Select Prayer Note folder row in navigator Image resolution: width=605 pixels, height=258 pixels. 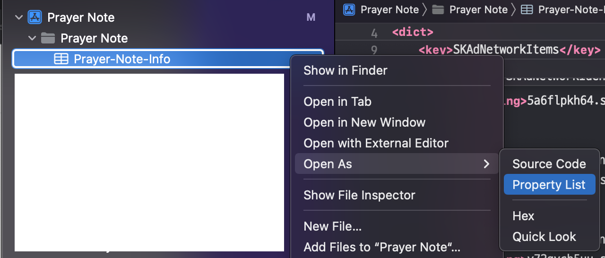[168, 38]
